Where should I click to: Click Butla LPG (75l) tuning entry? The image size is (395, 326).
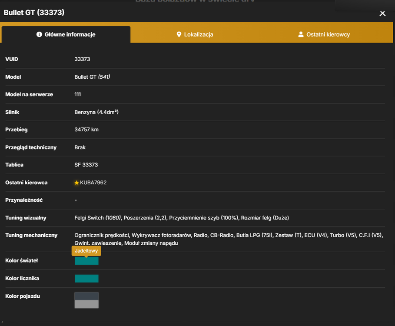255,235
